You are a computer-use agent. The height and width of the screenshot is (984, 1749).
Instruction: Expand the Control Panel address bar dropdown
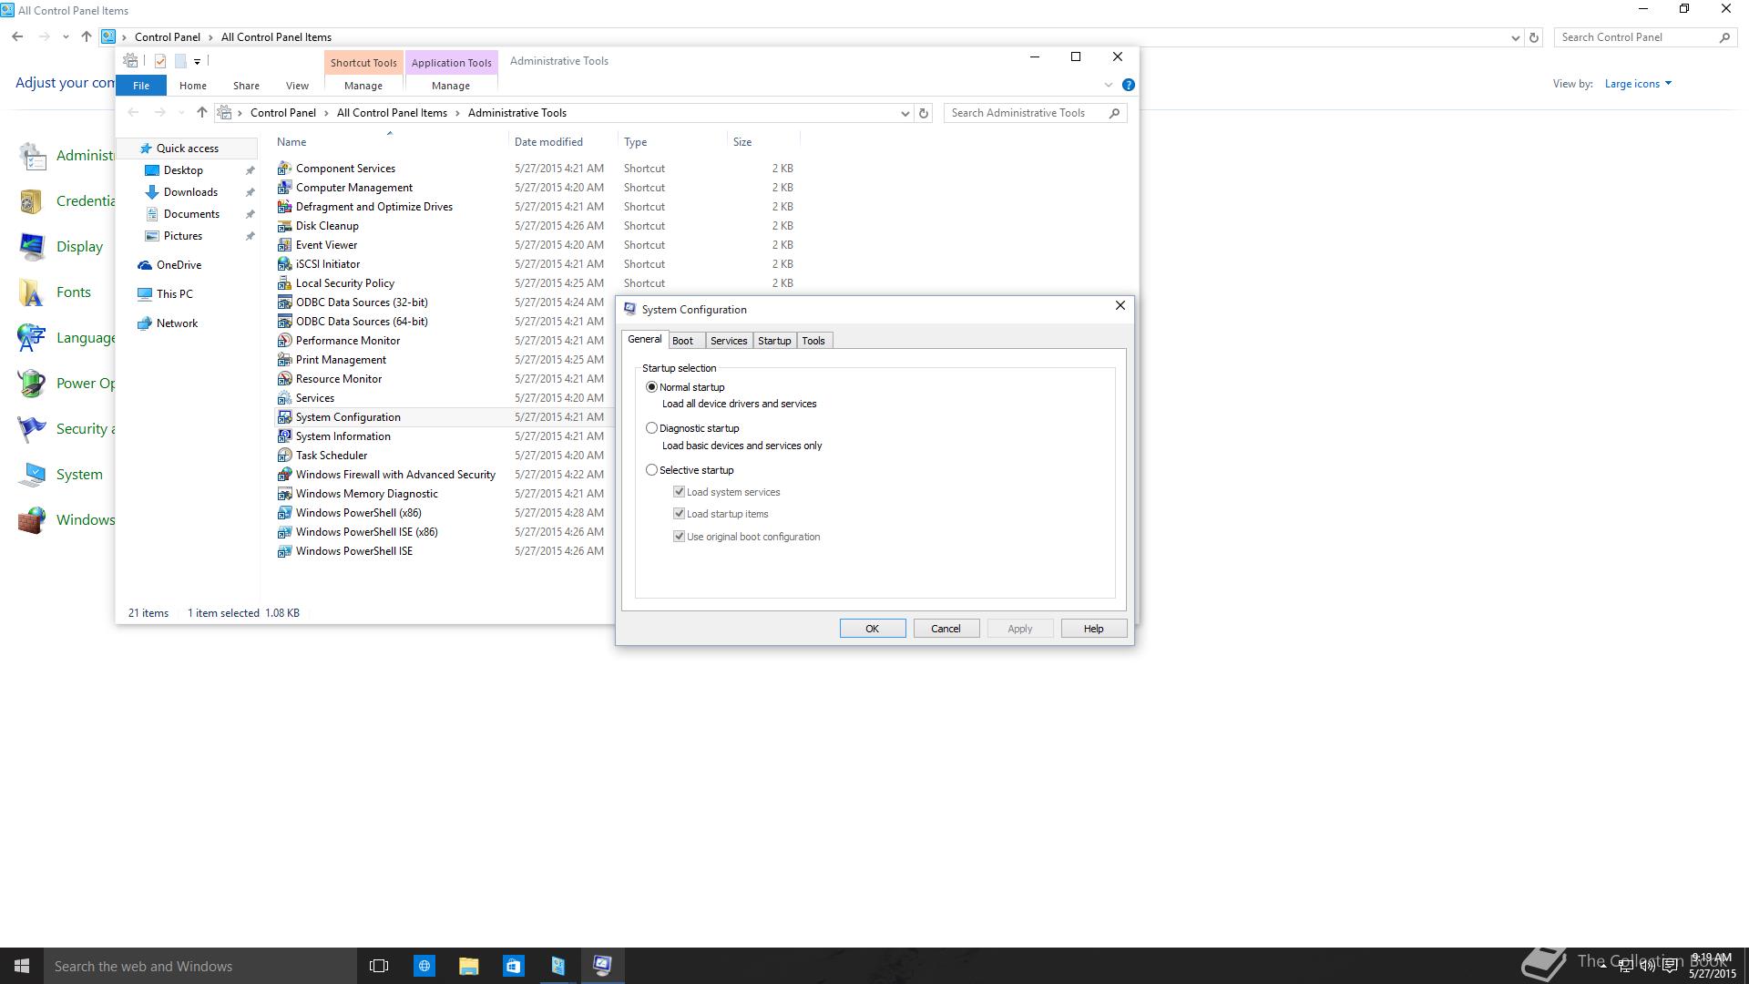(1515, 37)
